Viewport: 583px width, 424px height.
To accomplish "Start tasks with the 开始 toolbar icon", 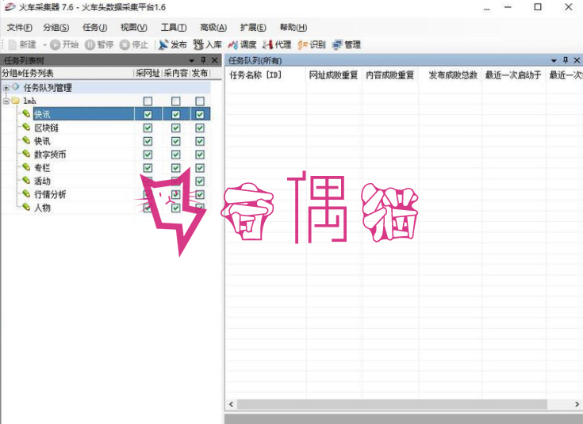I will pos(55,45).
